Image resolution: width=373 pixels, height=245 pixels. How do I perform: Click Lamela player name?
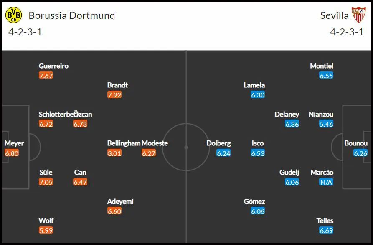click(x=254, y=85)
